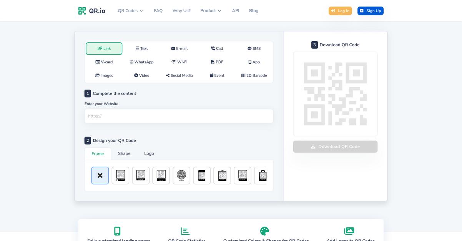Select the WhatsApp QR type
Viewport: 462px width, 241px height.
tap(142, 62)
